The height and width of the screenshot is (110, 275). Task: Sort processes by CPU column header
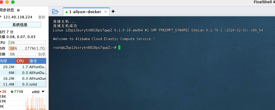tap(22, 61)
